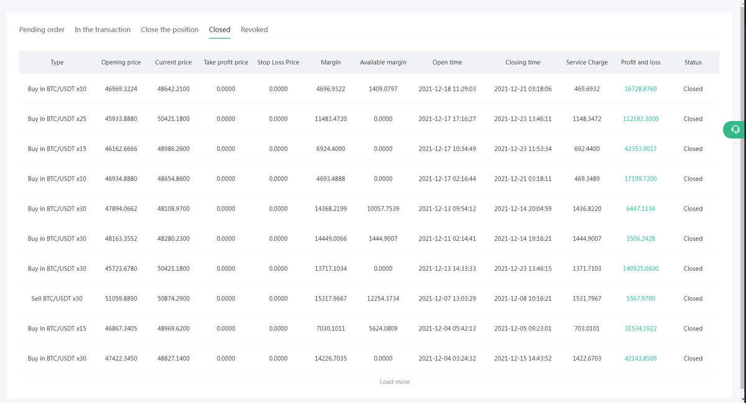
Task: Click service charge 469.6932
Action: [x=587, y=89]
